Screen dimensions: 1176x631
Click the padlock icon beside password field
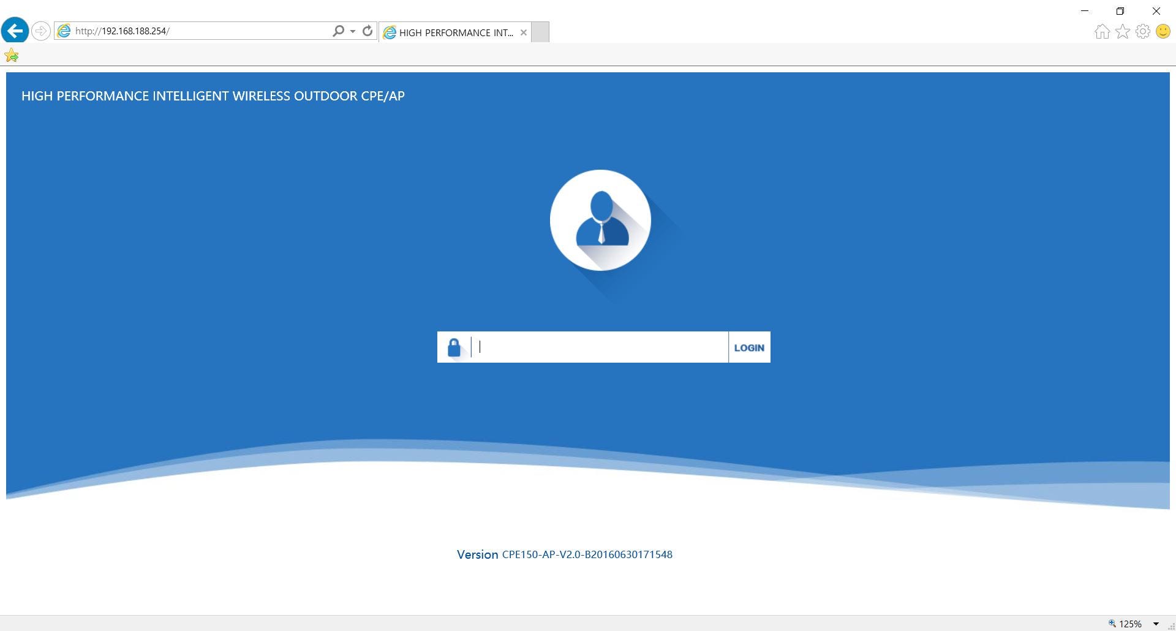[454, 347]
